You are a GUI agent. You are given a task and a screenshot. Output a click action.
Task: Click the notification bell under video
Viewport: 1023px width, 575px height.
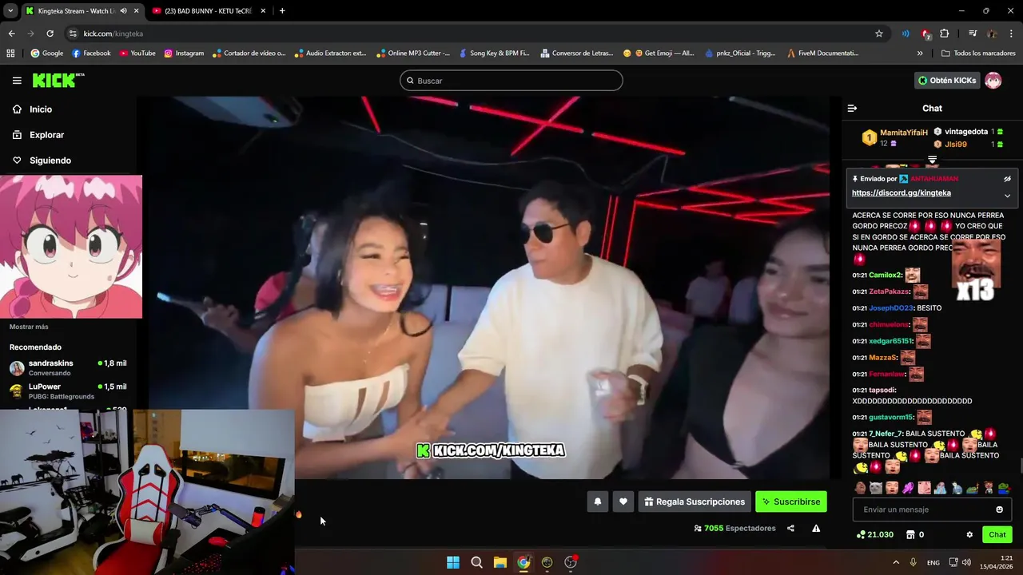pyautogui.click(x=597, y=502)
